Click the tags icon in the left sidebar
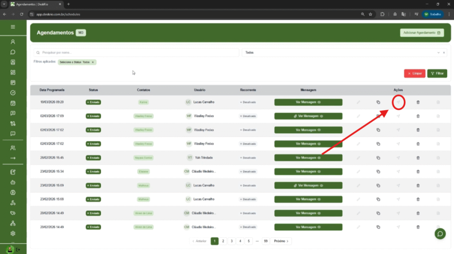Screen dimensions: 454x254 (13, 213)
